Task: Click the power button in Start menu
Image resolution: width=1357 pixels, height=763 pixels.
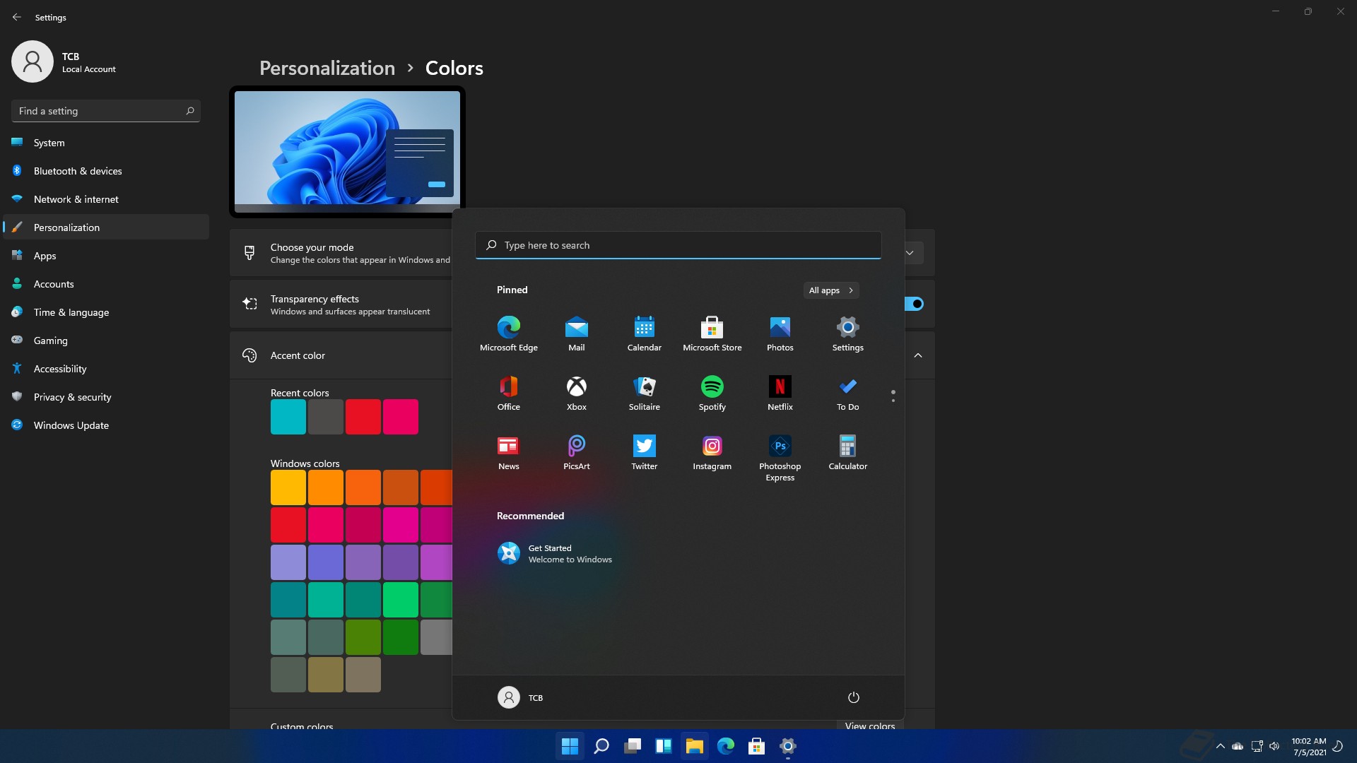Action: [854, 697]
